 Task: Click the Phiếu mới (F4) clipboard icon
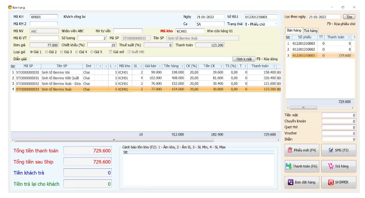tap(290, 150)
